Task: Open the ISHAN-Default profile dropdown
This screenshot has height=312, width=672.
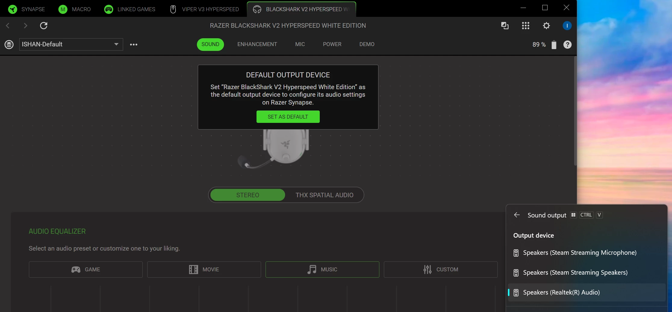Action: click(71, 44)
